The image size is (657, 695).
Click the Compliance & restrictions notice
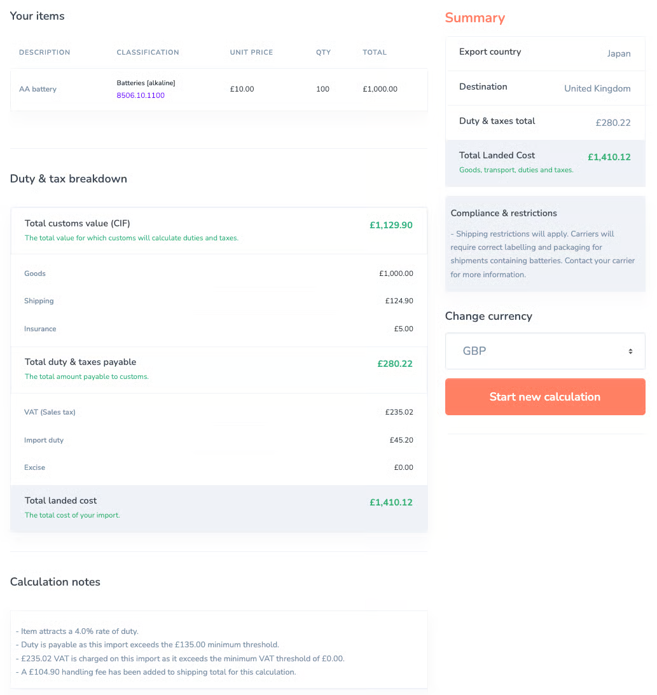pyautogui.click(x=545, y=244)
